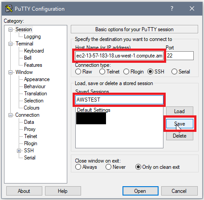Expand the SSH tree node
The height and width of the screenshot is (200, 204).
[19, 151]
